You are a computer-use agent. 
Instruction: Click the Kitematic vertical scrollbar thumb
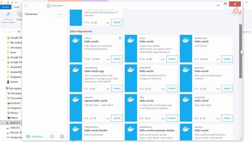(241, 51)
